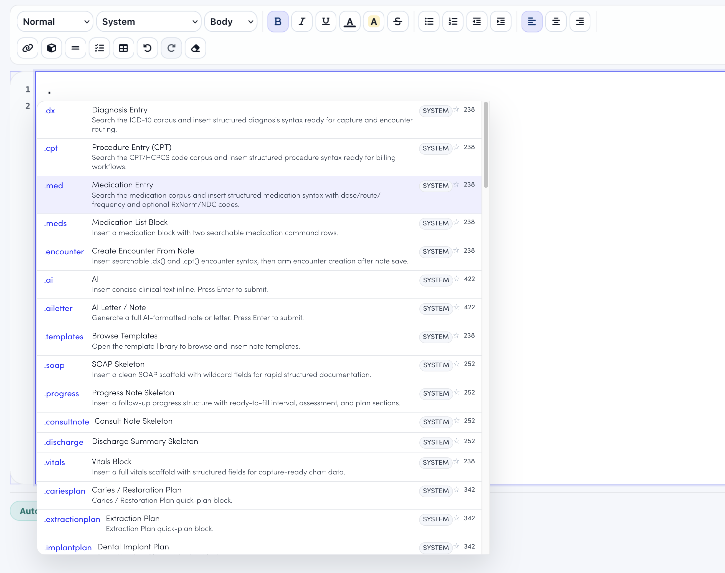Image resolution: width=725 pixels, height=573 pixels.
Task: Select center text alignment
Action: (x=556, y=21)
